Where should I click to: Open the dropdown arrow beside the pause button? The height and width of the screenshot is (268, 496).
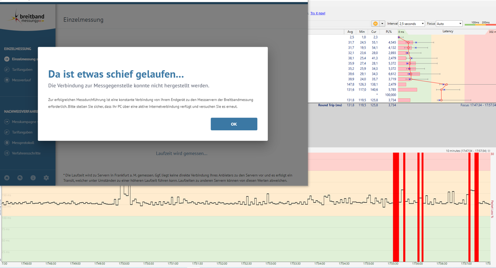coord(382,24)
